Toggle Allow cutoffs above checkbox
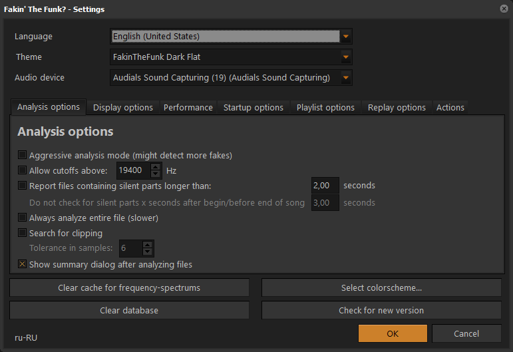The height and width of the screenshot is (352, 513). [23, 170]
